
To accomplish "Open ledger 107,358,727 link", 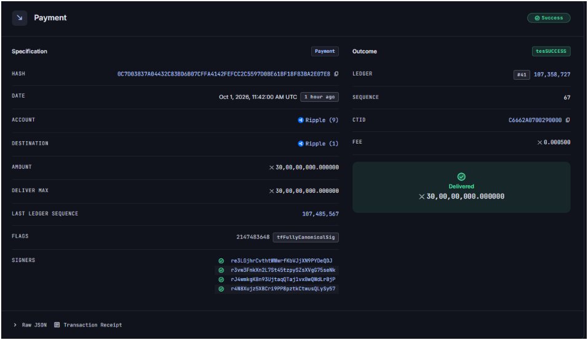I will coord(552,75).
